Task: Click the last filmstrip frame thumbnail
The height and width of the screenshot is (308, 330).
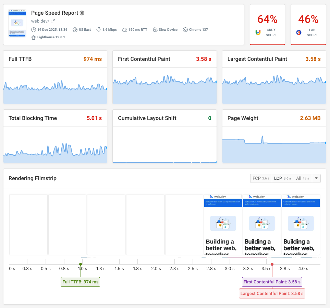Action: click(301, 224)
